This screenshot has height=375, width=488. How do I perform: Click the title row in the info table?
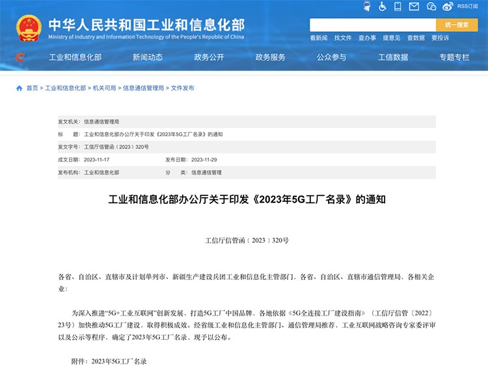coord(247,134)
